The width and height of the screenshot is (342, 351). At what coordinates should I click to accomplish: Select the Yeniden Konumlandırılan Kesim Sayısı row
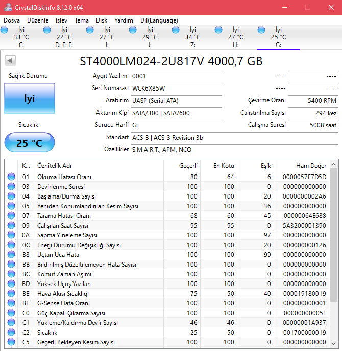166,206
